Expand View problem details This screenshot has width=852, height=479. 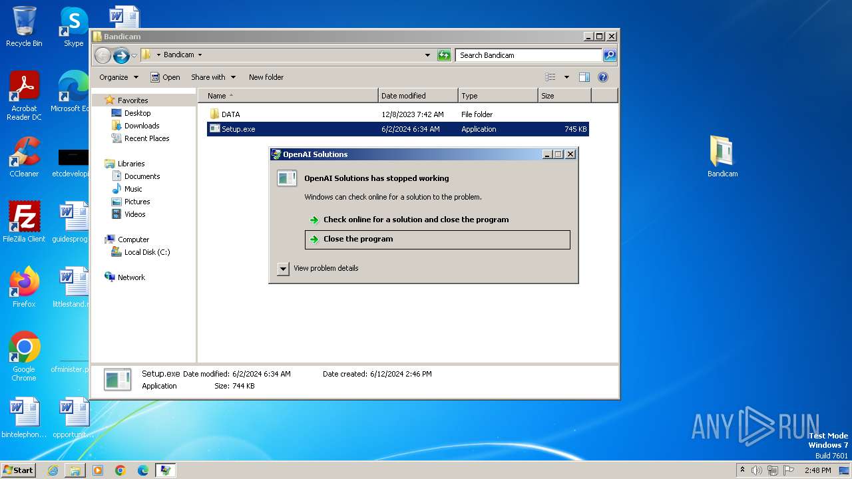pyautogui.click(x=283, y=268)
